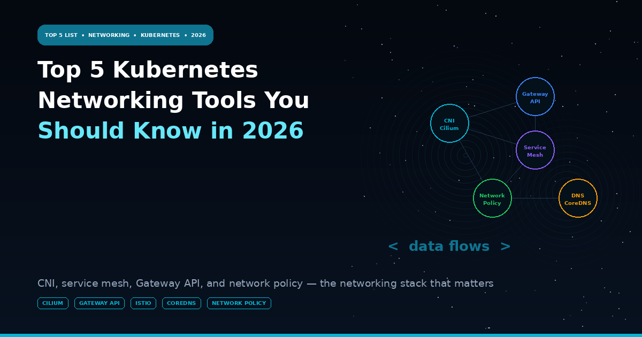The height and width of the screenshot is (337, 642).
Task: Click "Should Know in 2026" highlighted text
Action: pyautogui.click(x=171, y=131)
